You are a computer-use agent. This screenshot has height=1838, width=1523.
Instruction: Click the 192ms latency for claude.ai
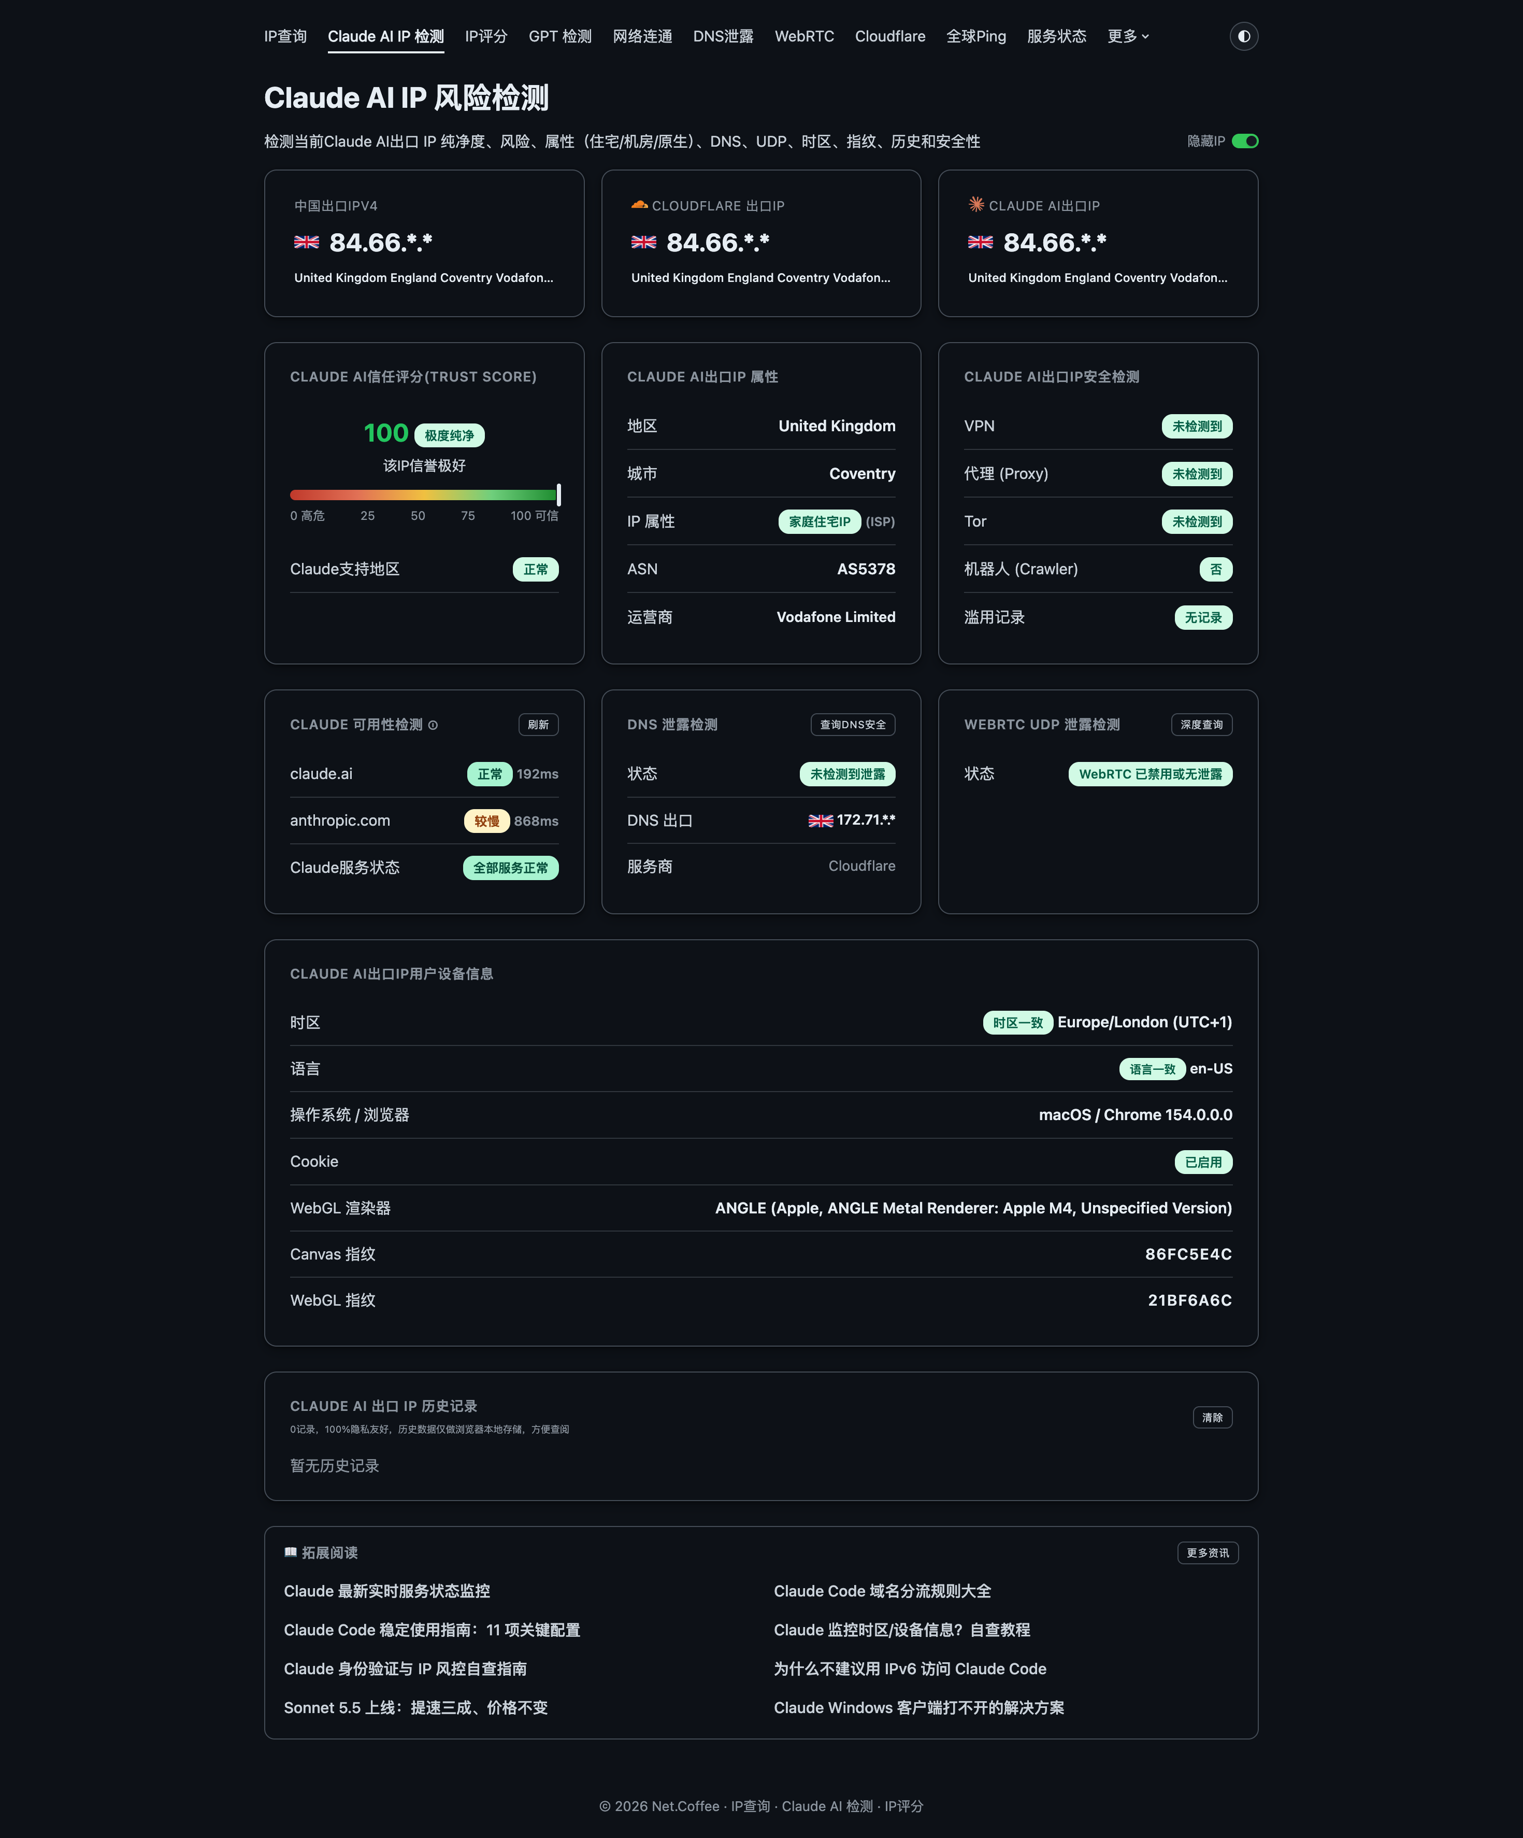[x=537, y=774]
